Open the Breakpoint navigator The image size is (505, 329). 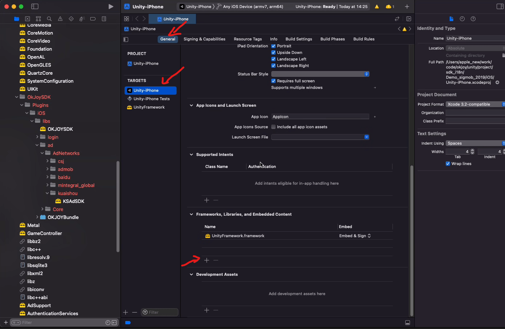click(93, 19)
